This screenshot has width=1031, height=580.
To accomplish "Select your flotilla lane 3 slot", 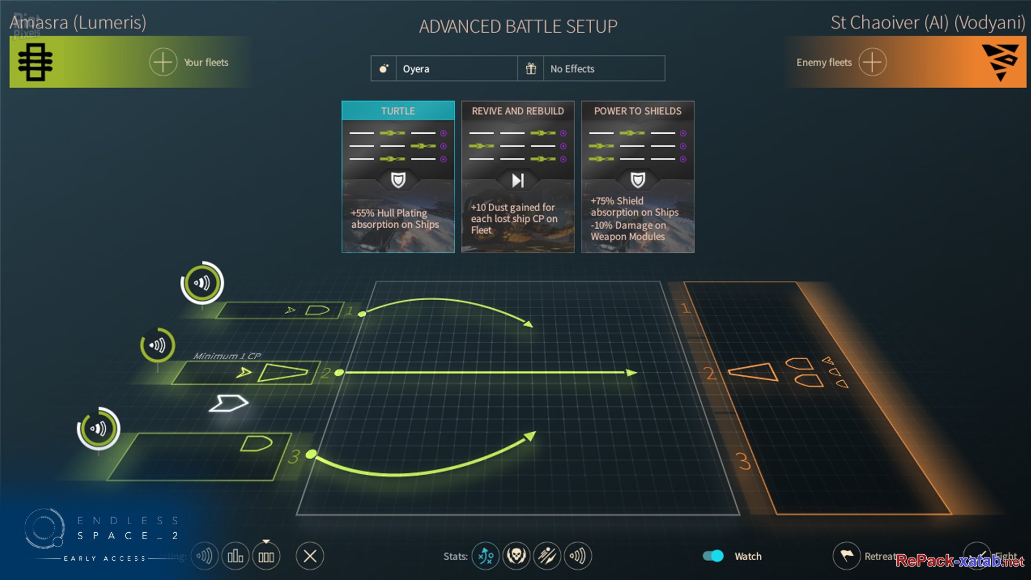I will 200,456.
